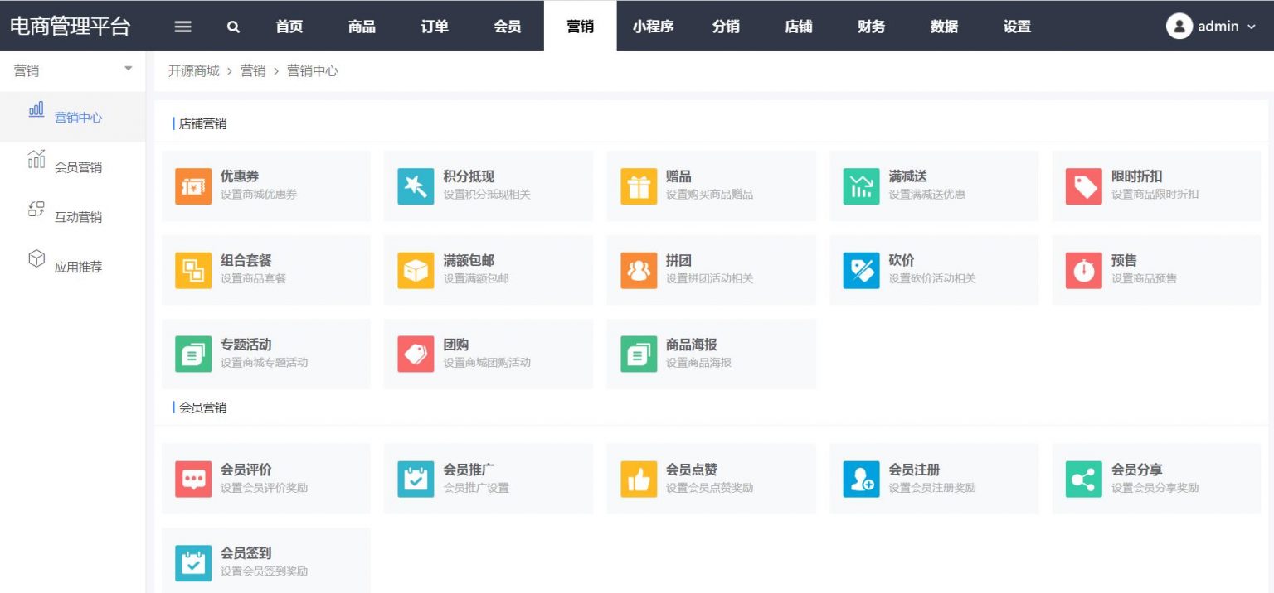
Task: Click the share icon for 会员分享
Action: [x=1083, y=480]
